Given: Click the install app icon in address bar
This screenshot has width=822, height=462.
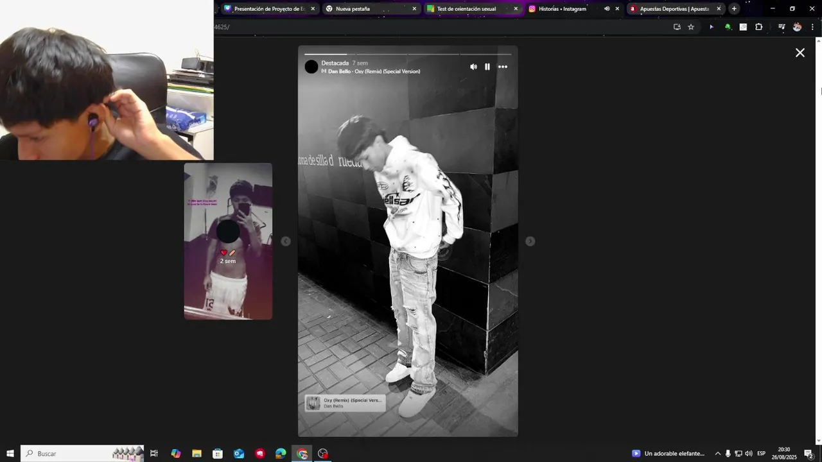Looking at the screenshot, I should tap(677, 27).
